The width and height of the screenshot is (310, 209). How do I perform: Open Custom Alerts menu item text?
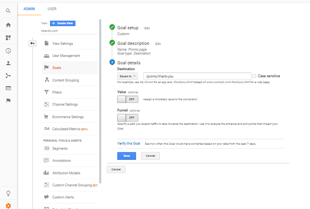[63, 197]
